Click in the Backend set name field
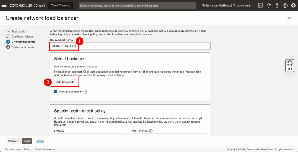Viewport: 298px width, 152px height. [x=130, y=46]
